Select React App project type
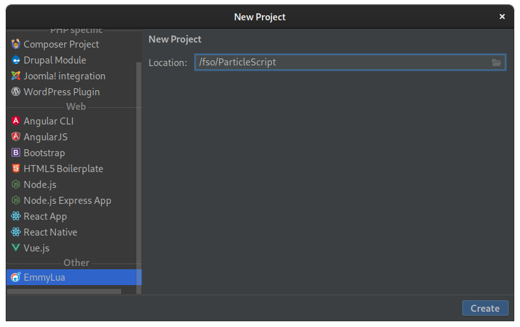520x327 pixels. tap(45, 217)
